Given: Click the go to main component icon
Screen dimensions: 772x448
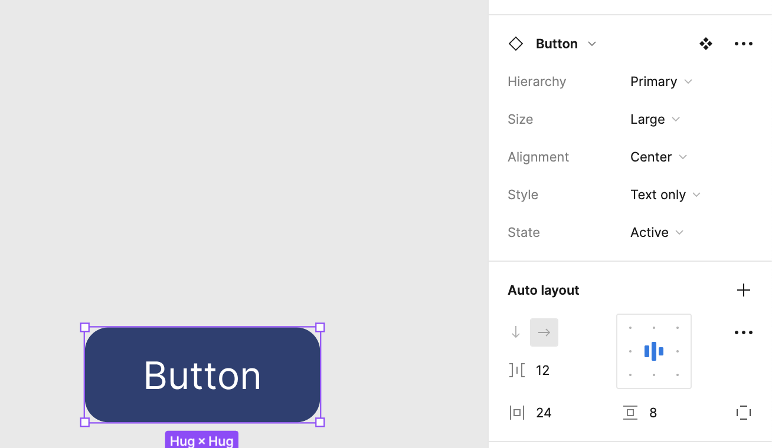Looking at the screenshot, I should (706, 44).
